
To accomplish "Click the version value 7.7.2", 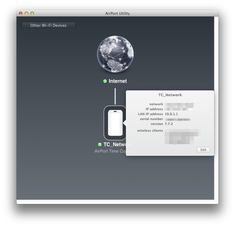I will coord(169,124).
